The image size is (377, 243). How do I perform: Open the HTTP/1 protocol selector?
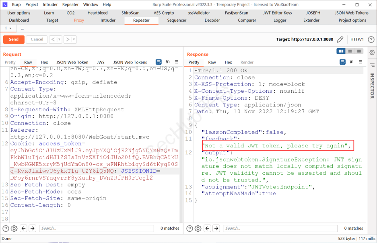(x=357, y=39)
